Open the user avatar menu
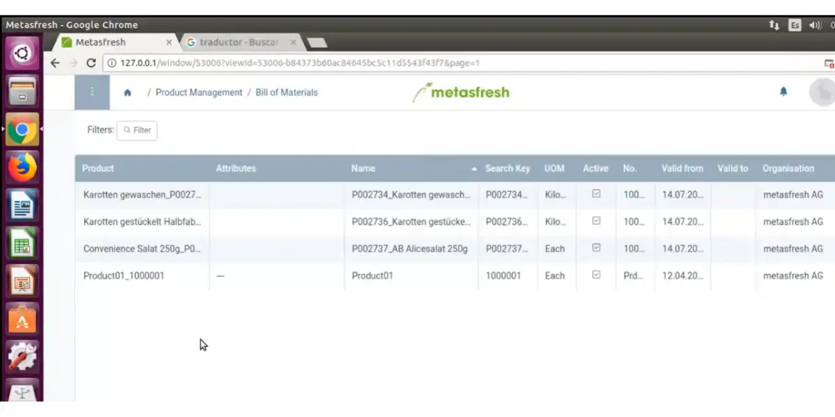 (822, 92)
